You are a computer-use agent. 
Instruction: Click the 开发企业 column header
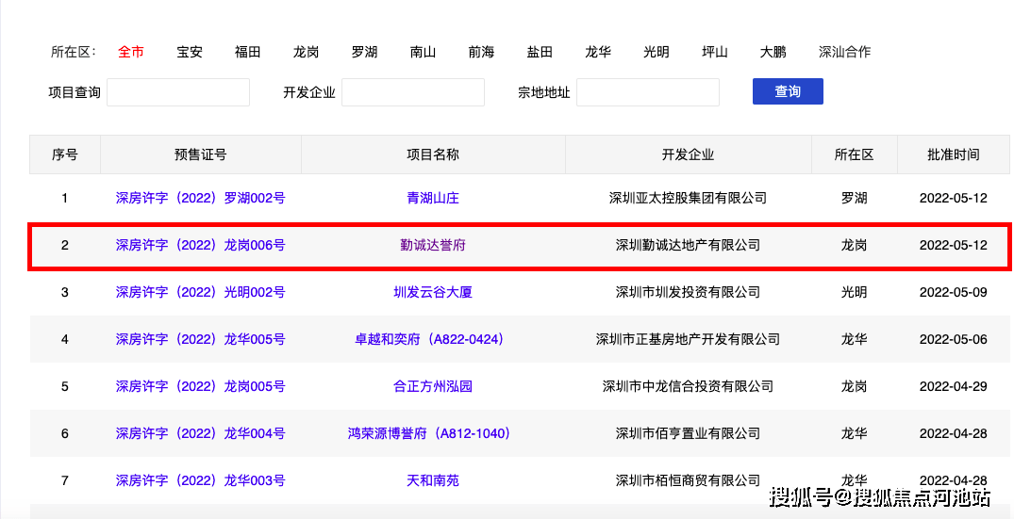[688, 154]
